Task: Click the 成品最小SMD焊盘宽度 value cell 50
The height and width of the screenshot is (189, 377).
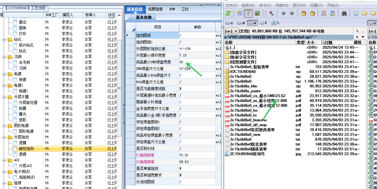Action: [197, 62]
